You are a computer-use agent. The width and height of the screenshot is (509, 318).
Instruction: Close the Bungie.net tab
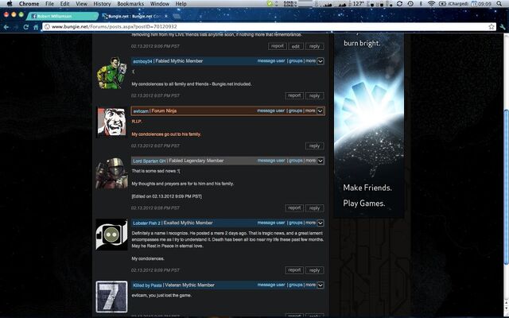[x=166, y=16]
